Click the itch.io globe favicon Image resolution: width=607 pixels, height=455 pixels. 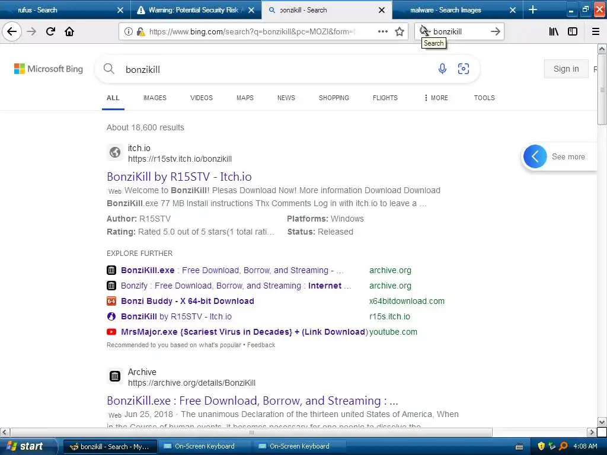(115, 152)
